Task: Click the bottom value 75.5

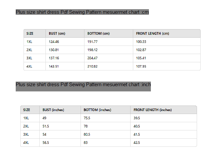Action: tap(87, 118)
